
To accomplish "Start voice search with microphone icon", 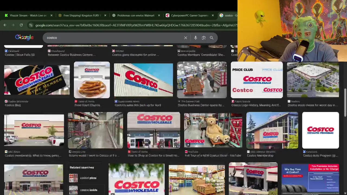I will pyautogui.click(x=195, y=38).
